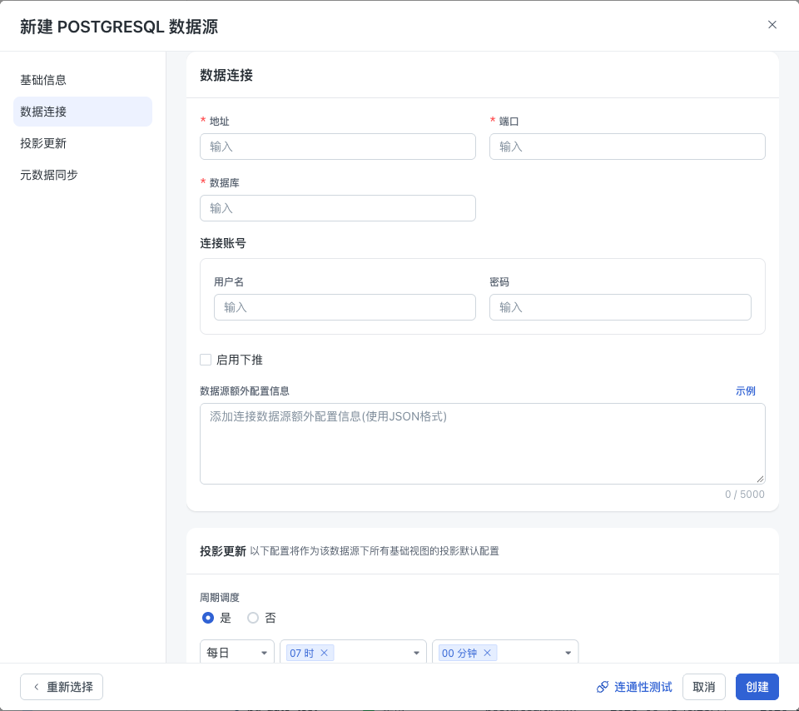Click the link icon beside 连通性测试
The image size is (799, 711).
click(x=603, y=687)
